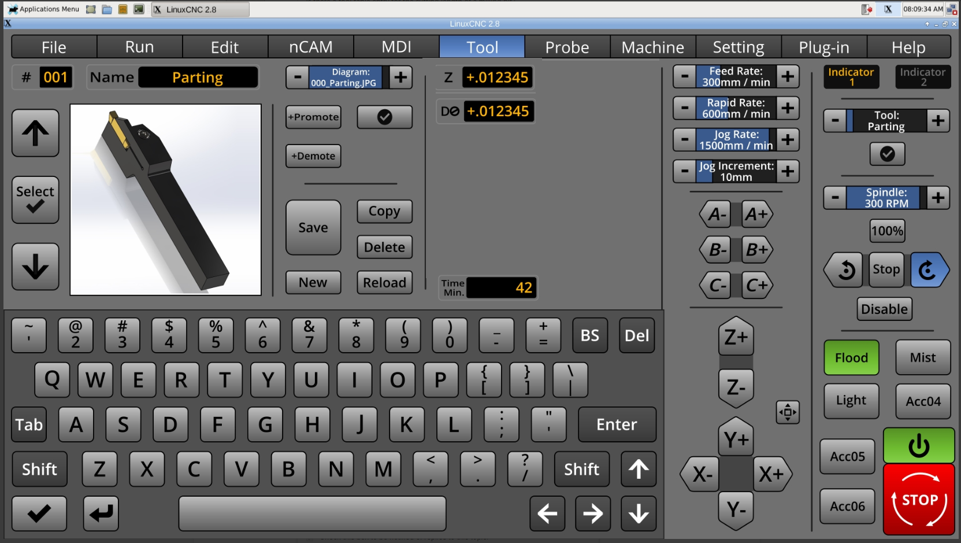Jog A axis positive with A+
Image resolution: width=961 pixels, height=543 pixels.
[x=757, y=215]
